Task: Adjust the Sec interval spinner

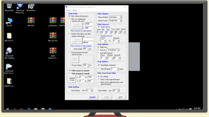Action: coord(109,32)
